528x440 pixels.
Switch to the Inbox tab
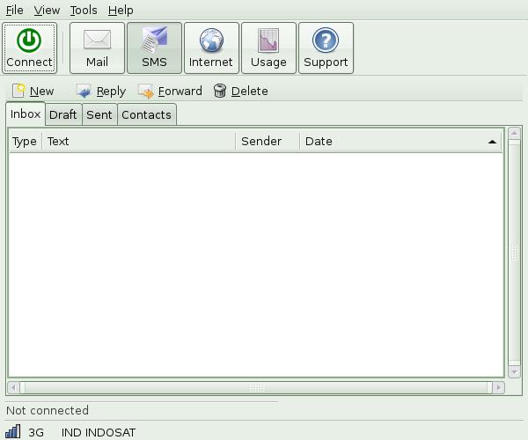pyautogui.click(x=26, y=114)
